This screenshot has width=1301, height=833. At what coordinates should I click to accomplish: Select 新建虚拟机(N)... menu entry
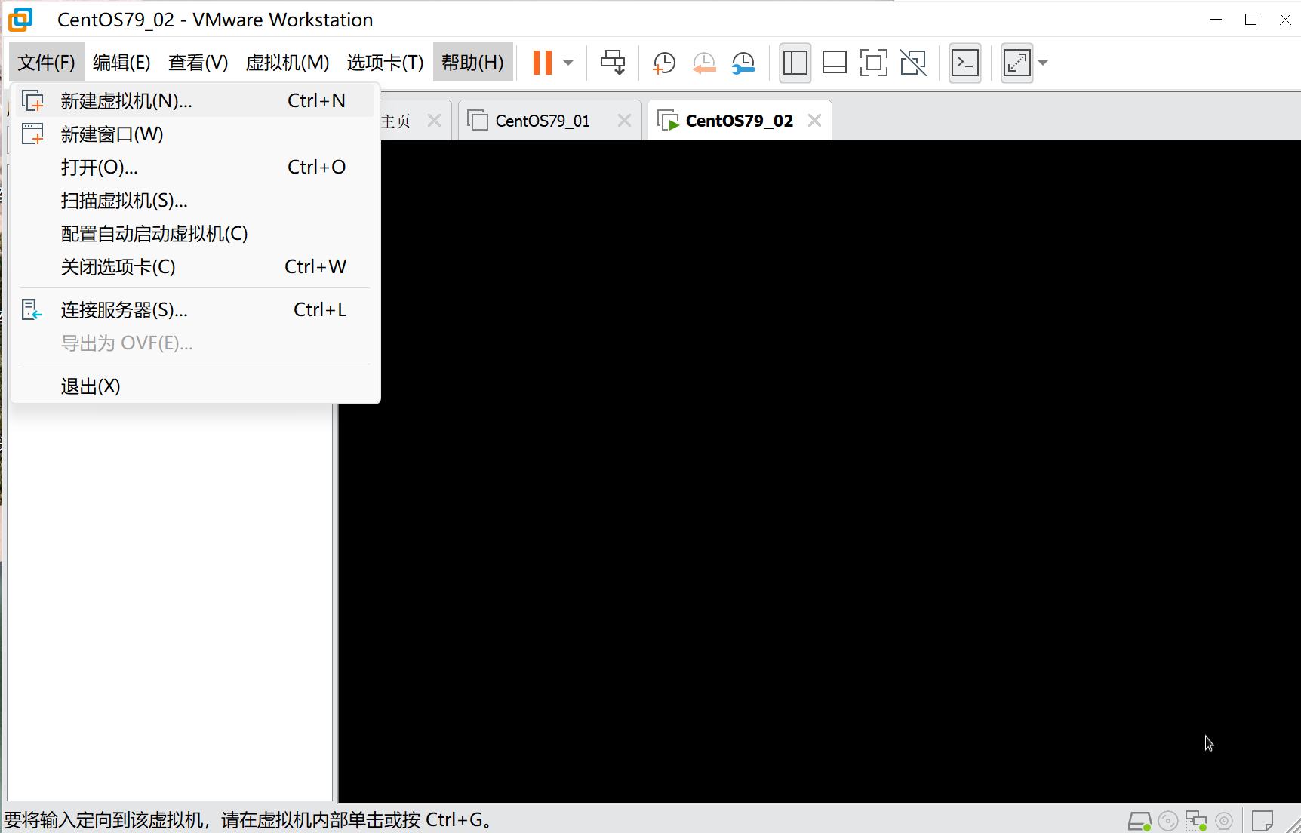pyautogui.click(x=195, y=100)
